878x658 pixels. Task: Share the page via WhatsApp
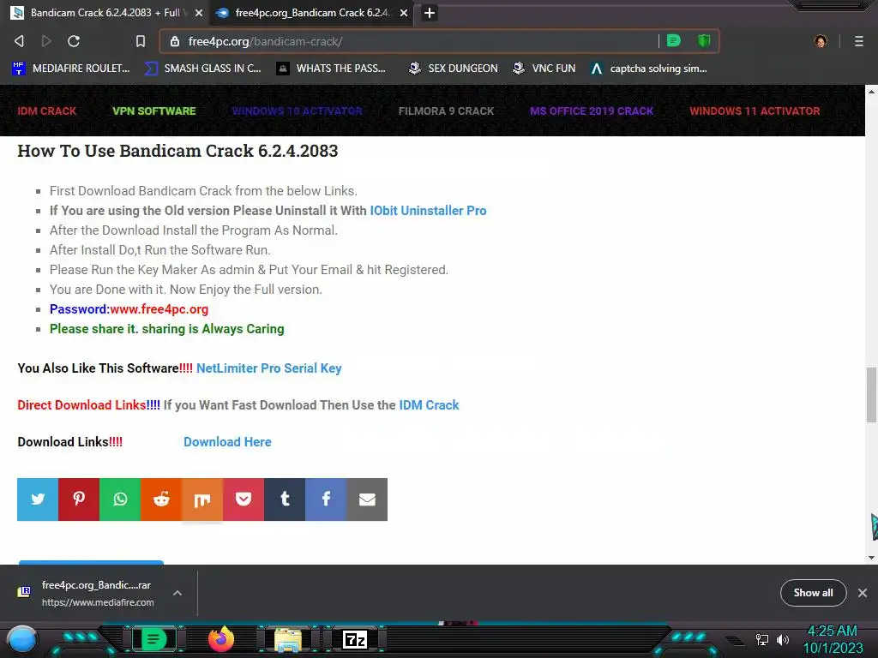pos(120,499)
